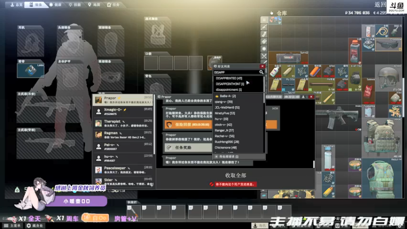Image resolution: width=407 pixels, height=229 pixels.
Task: Select the plate carrier vest in stash
Action: coord(382,138)
